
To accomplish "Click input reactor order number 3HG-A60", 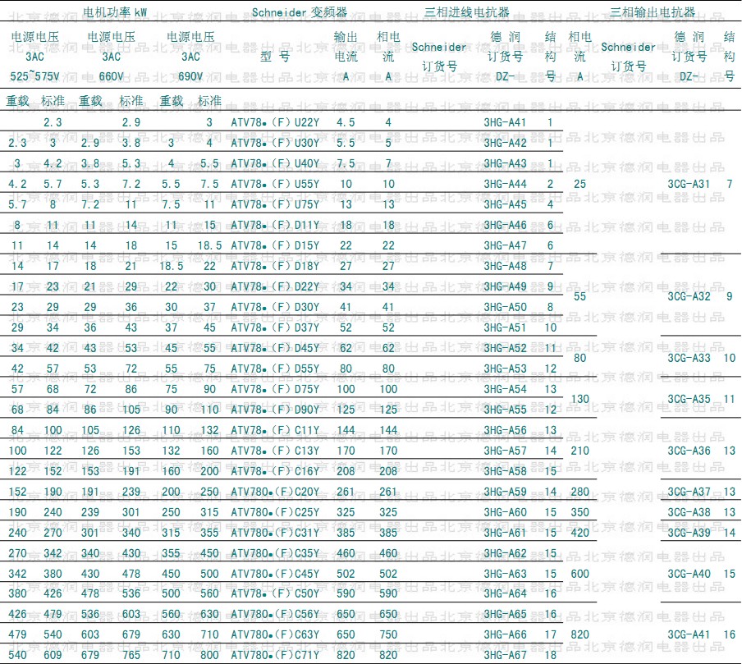I will (505, 512).
